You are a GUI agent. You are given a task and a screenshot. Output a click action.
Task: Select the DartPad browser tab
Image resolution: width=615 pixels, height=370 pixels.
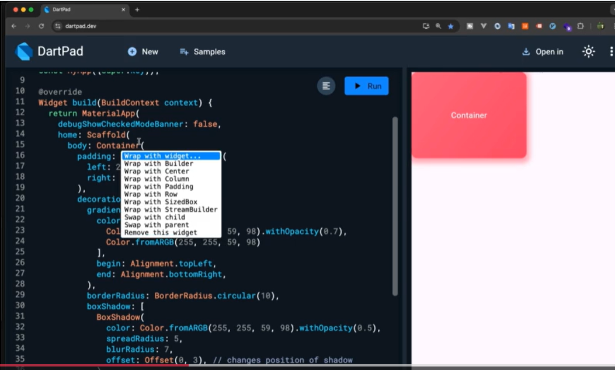(84, 9)
